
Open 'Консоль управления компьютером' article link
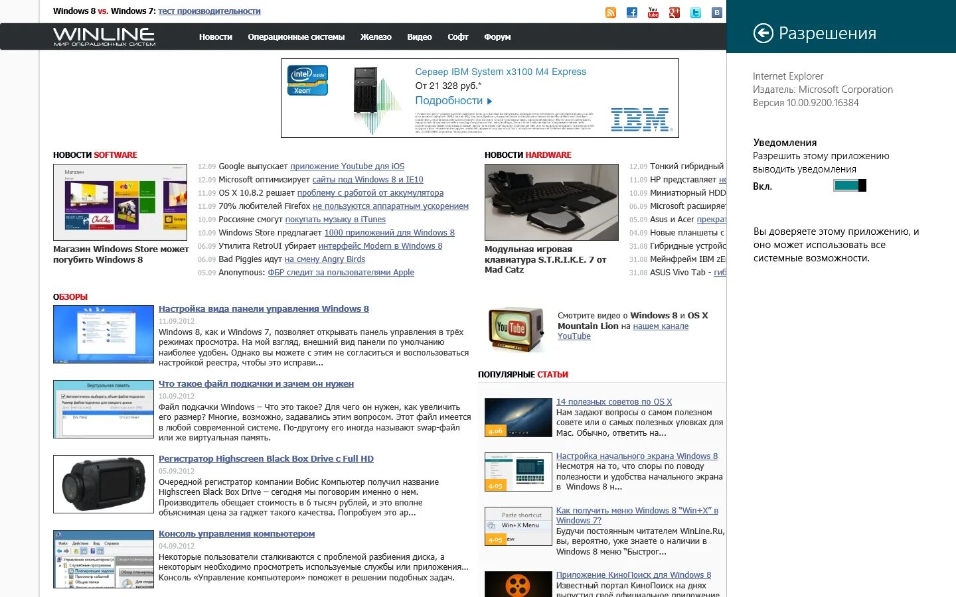(237, 534)
